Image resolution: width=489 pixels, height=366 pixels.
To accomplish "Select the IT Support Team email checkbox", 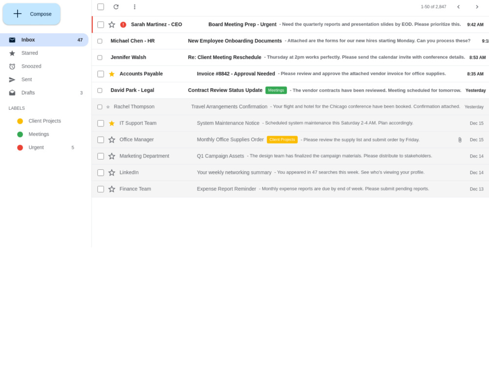I will 101,123.
